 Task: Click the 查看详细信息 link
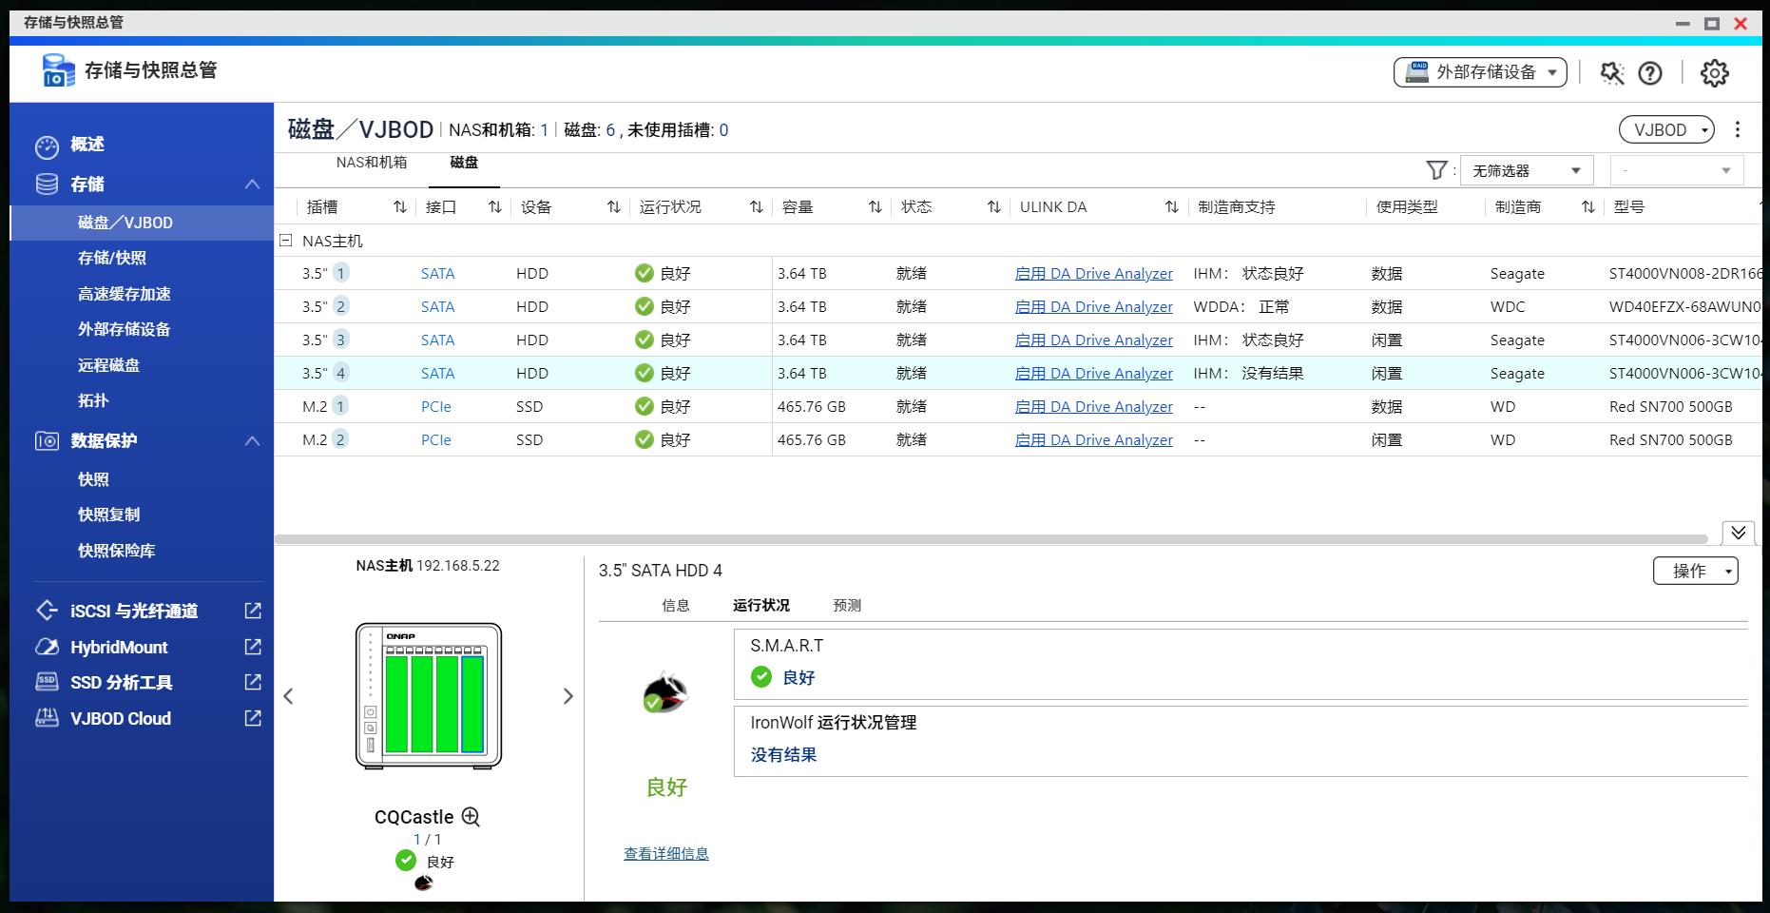point(664,853)
